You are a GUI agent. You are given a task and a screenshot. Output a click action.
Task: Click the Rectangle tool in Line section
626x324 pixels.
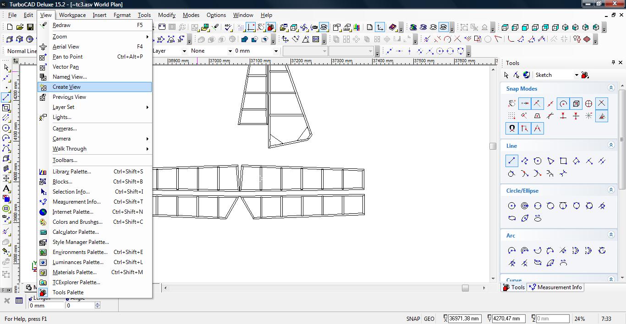[x=563, y=161]
